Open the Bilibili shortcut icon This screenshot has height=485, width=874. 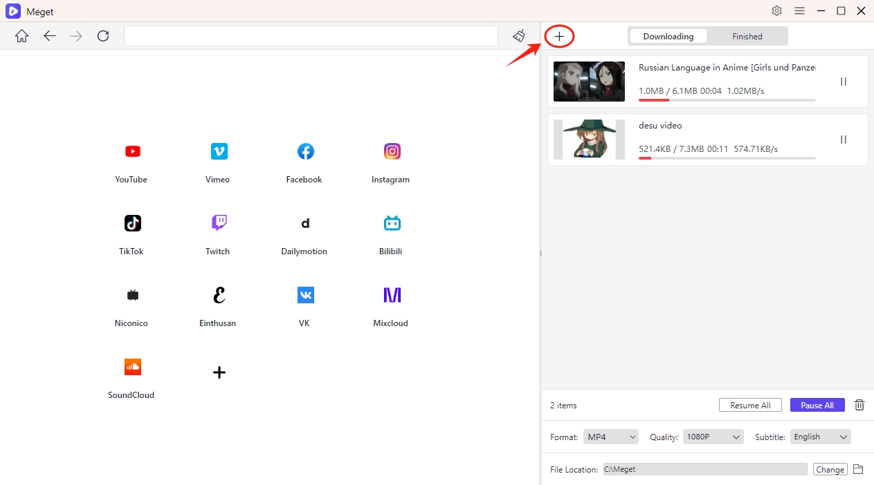[392, 223]
